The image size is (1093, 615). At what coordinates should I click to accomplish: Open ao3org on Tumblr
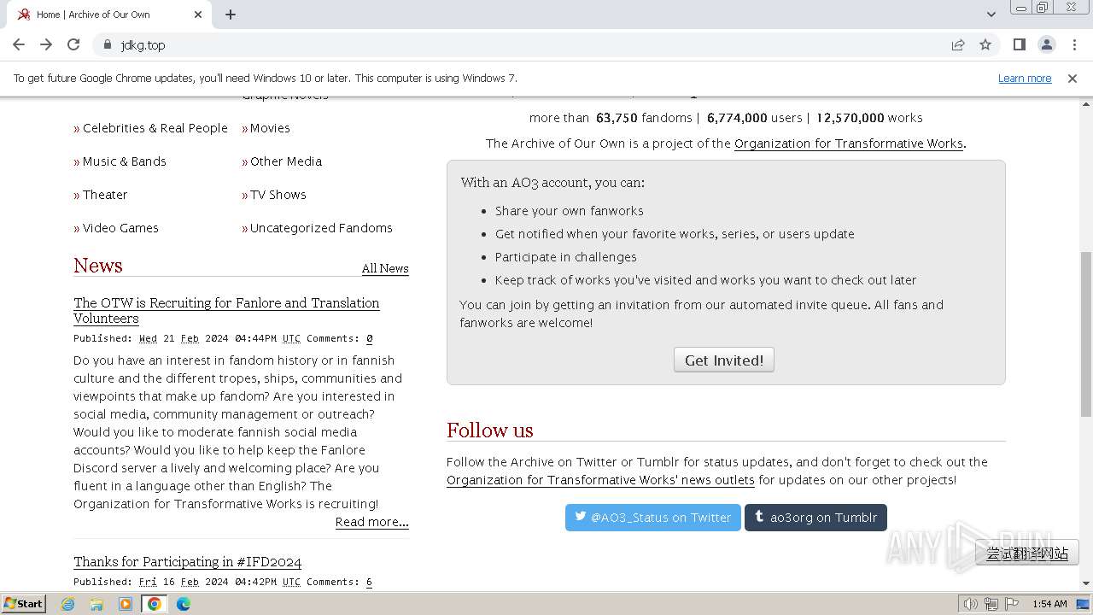click(x=815, y=518)
